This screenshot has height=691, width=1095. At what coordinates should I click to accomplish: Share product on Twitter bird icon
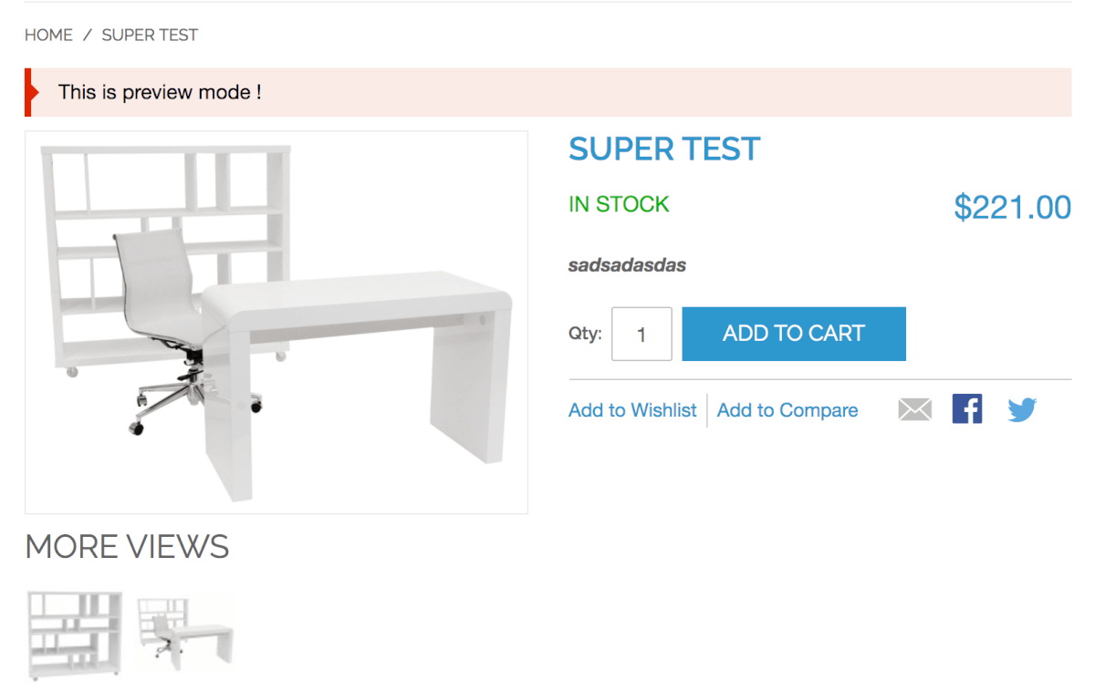tap(1022, 409)
